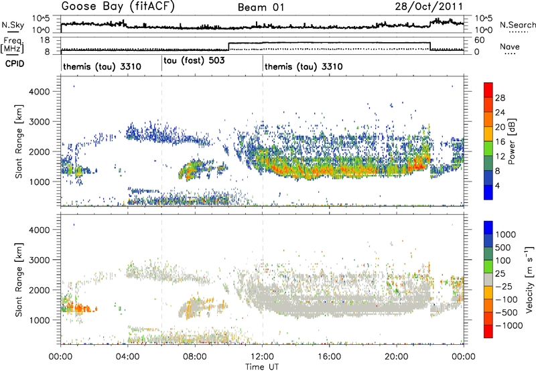The image size is (536, 371).
Task: Click the '500' velocity scale value
Action: [x=503, y=248]
